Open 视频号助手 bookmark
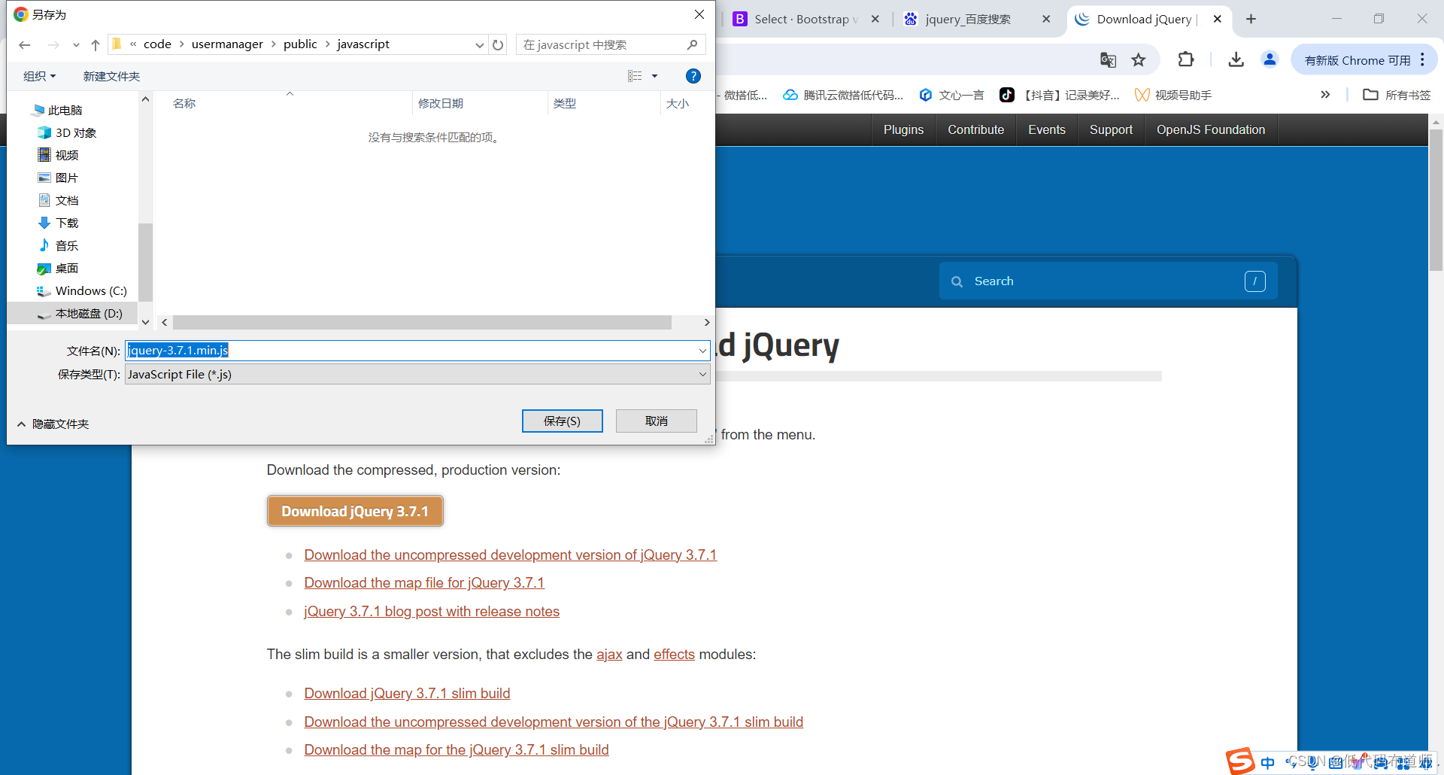Screen dimensions: 1444x775 click(x=1173, y=95)
